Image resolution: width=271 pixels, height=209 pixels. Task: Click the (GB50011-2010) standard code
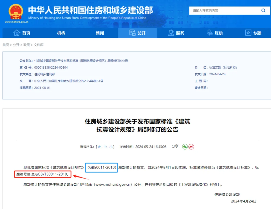102,168
